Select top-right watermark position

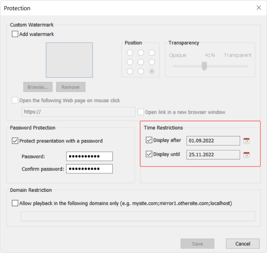[x=152, y=53]
